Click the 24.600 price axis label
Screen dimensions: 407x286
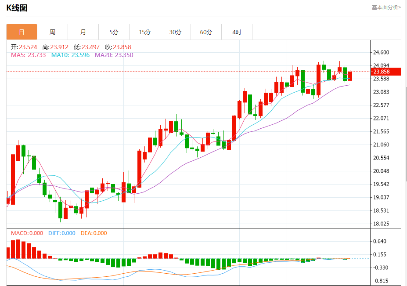point(381,52)
